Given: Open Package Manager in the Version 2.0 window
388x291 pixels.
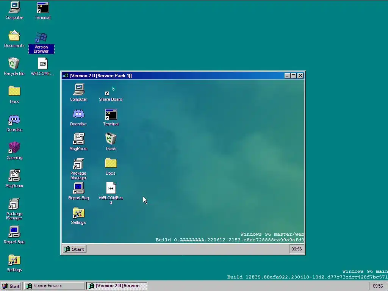Looking at the screenshot, I should click(78, 169).
